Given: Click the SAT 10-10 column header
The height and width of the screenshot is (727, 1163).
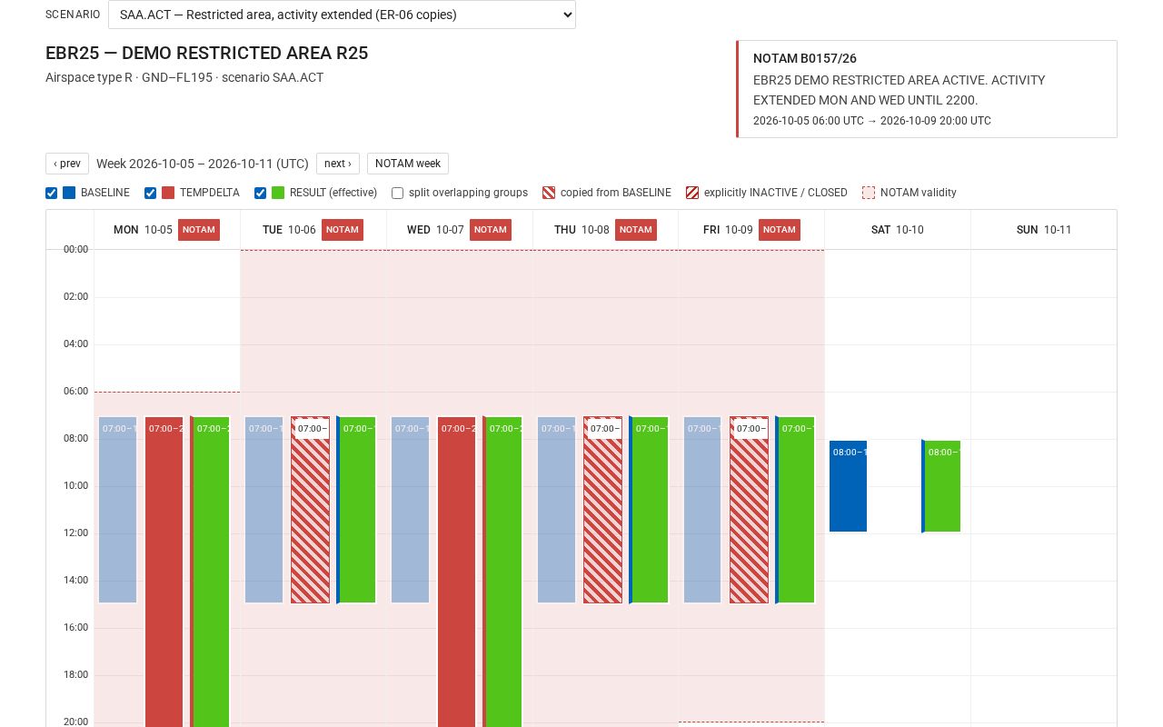Looking at the screenshot, I should point(898,230).
